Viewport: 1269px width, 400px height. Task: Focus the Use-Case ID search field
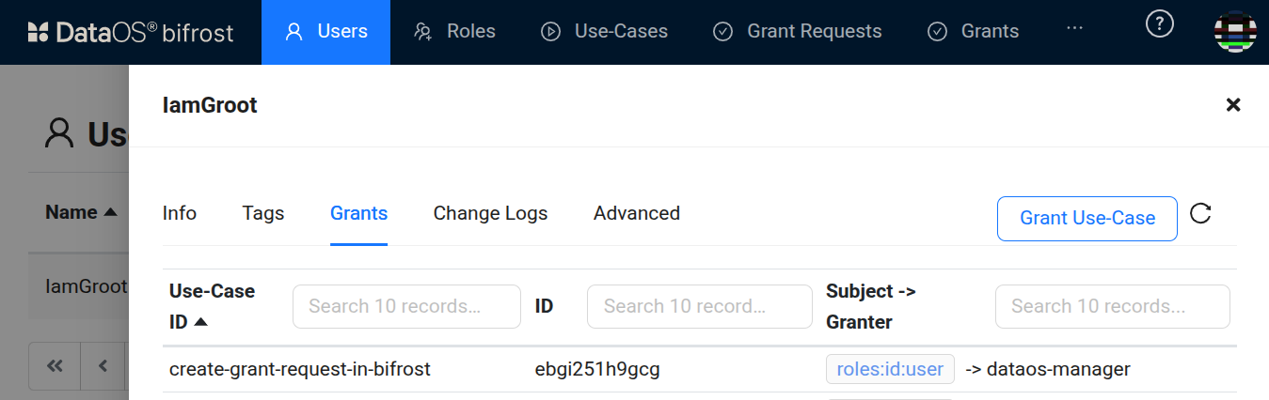pyautogui.click(x=406, y=306)
